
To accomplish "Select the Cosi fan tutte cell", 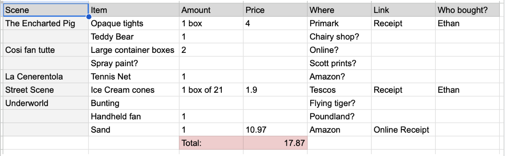I will (46, 50).
